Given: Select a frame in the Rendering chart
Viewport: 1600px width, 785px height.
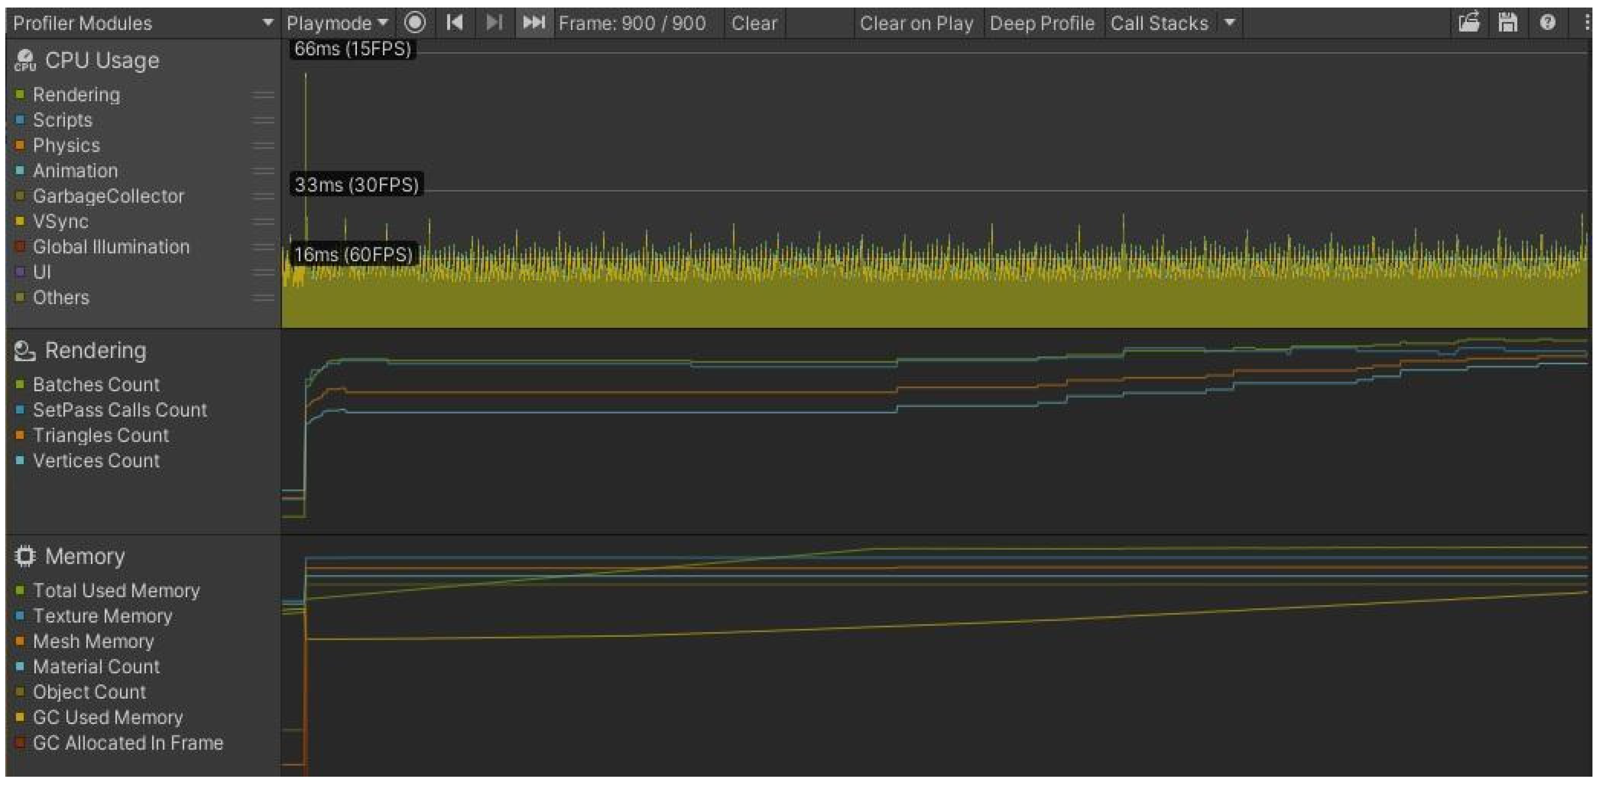Looking at the screenshot, I should [934, 432].
